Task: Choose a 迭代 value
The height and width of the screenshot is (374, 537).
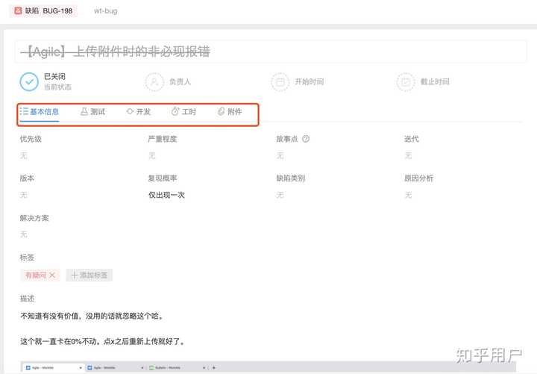Action: click(x=408, y=155)
